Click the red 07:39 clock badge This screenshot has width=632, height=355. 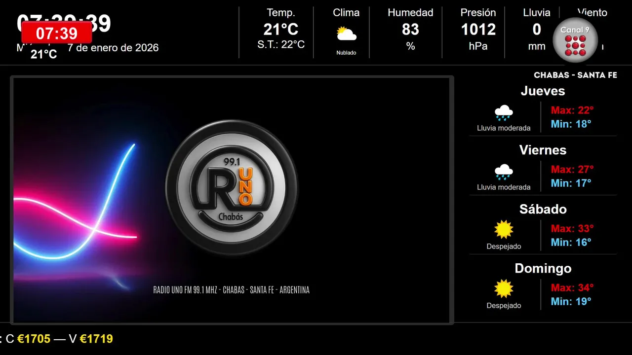[57, 33]
